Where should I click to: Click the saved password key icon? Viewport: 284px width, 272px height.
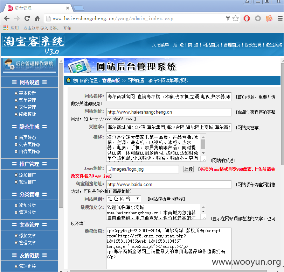coord(228,18)
